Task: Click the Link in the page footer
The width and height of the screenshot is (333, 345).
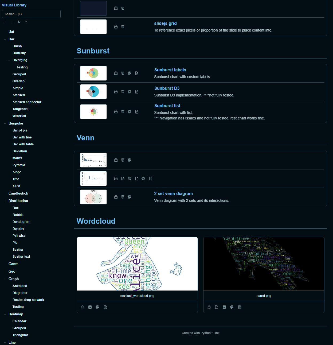Action: (216, 333)
